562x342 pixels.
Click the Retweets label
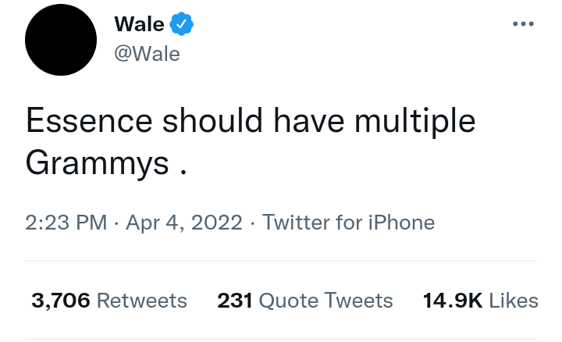[142, 301]
